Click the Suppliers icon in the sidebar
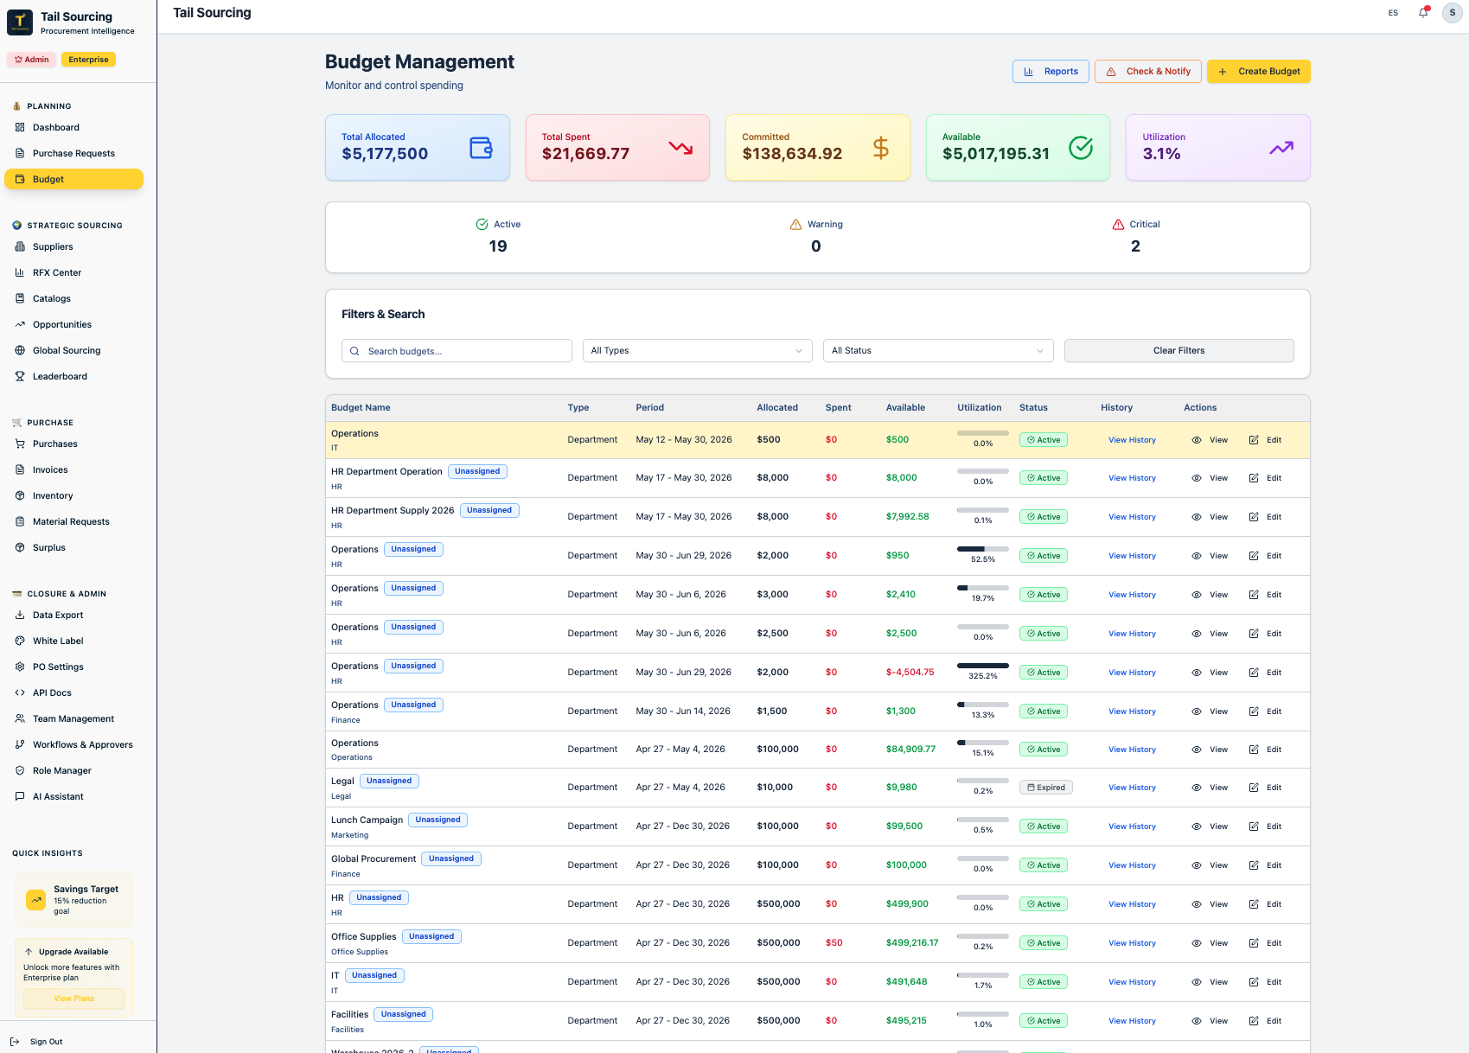This screenshot has width=1469, height=1053. click(20, 246)
